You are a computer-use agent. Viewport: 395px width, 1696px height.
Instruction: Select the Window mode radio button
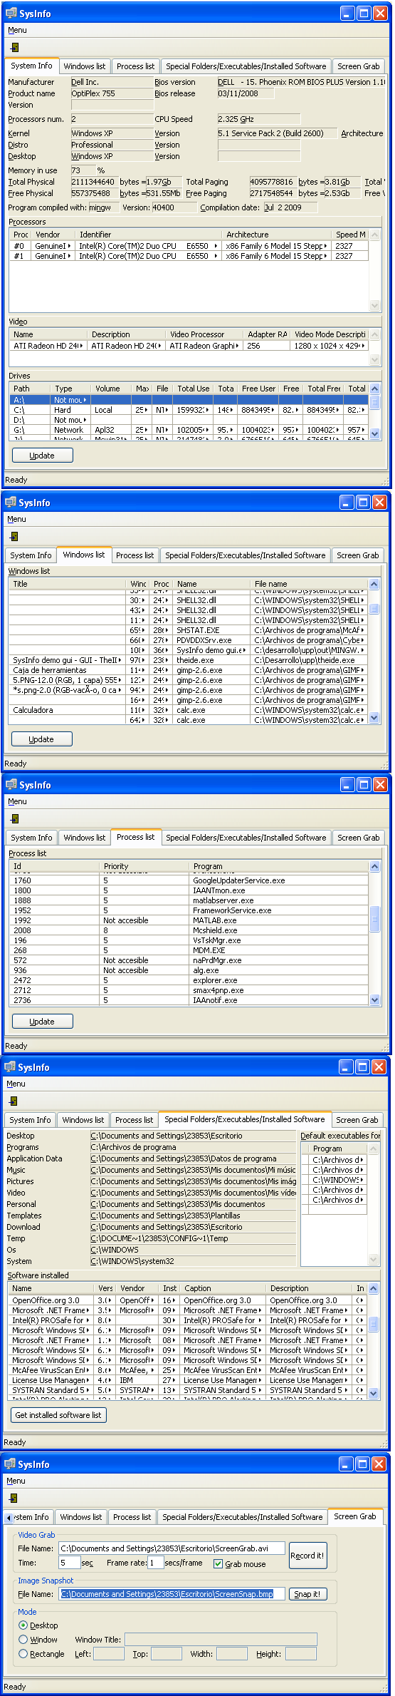point(23,1640)
